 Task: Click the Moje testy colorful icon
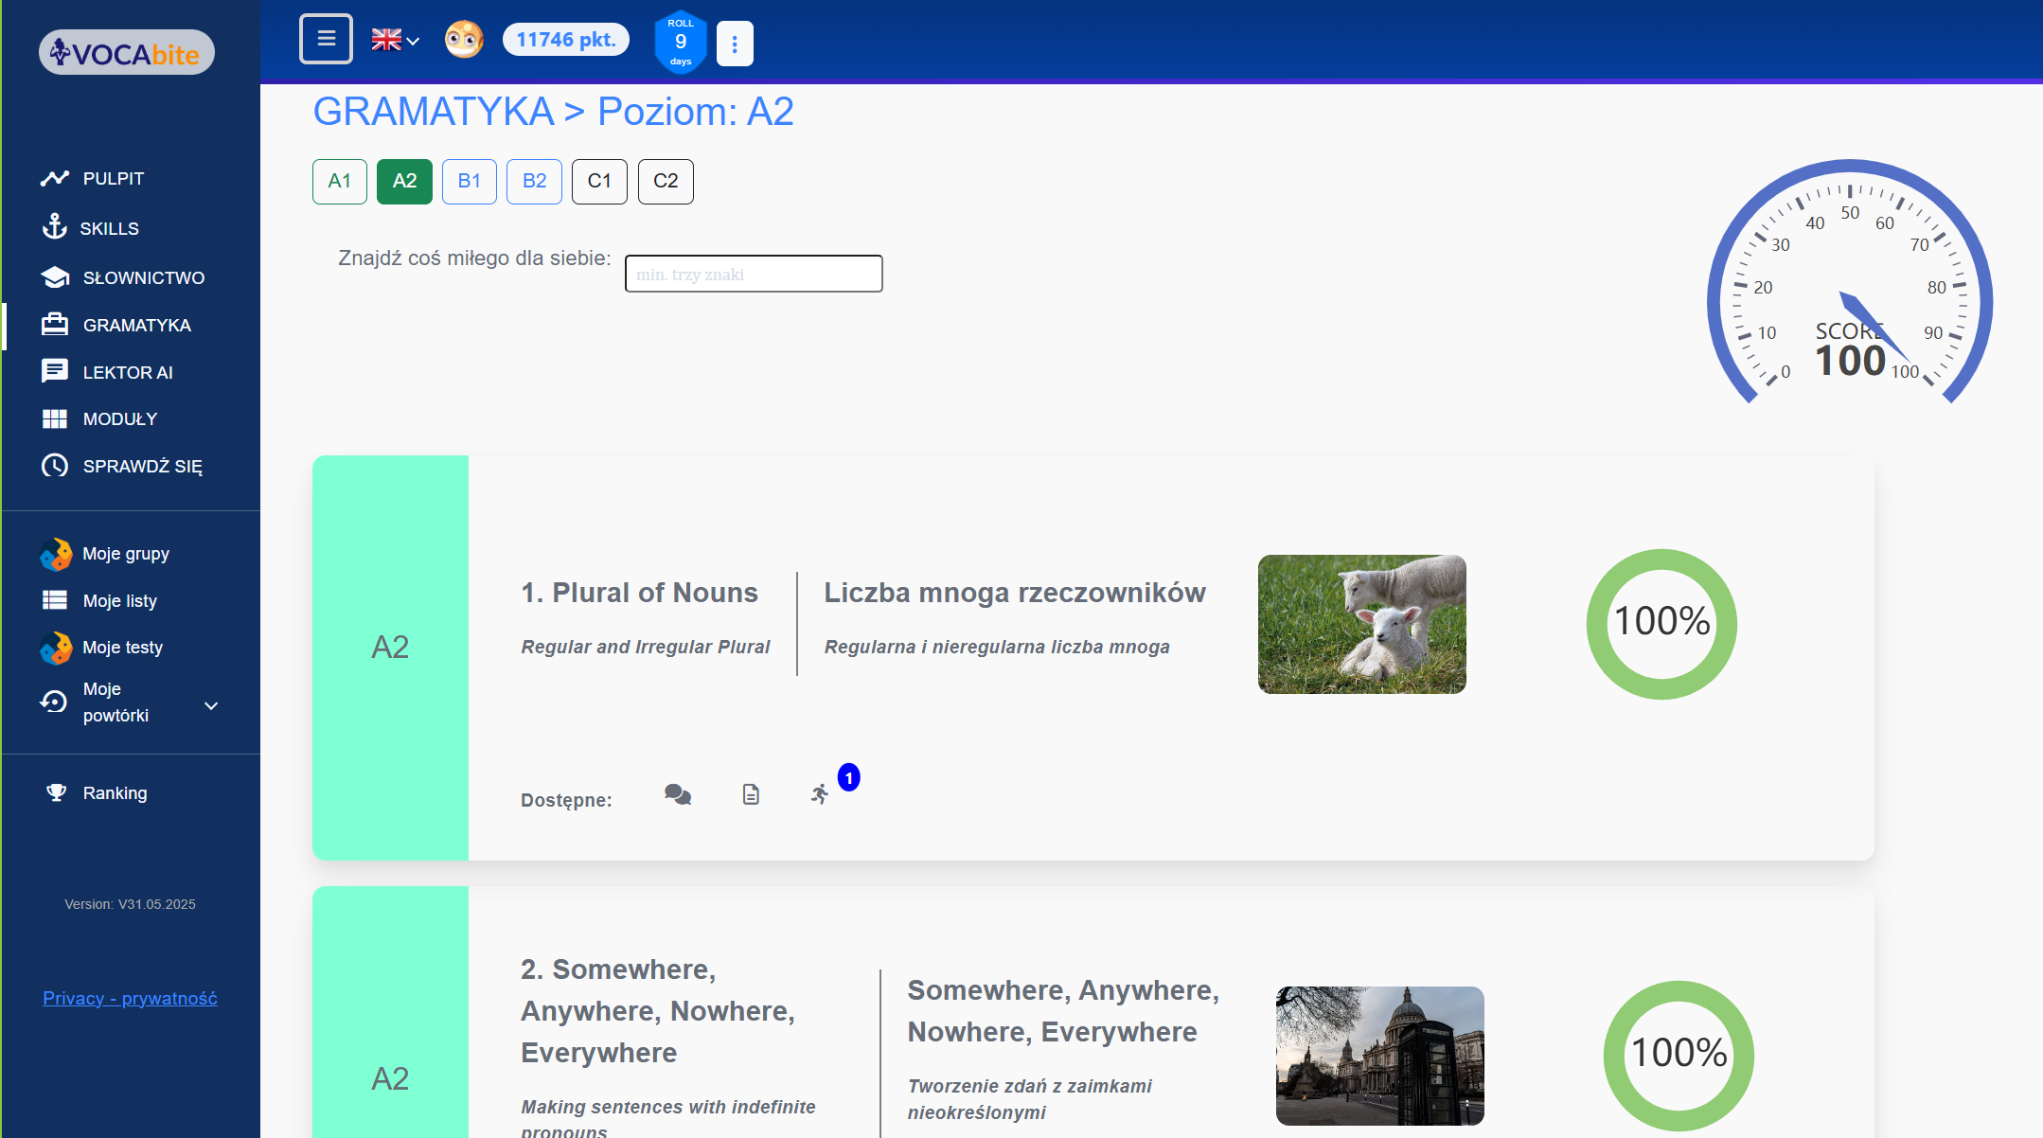(56, 649)
